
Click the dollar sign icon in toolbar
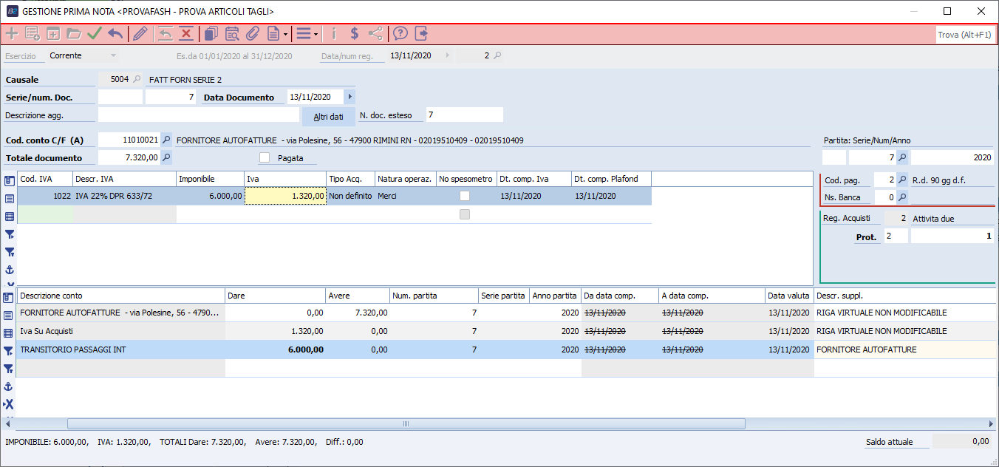tap(355, 33)
